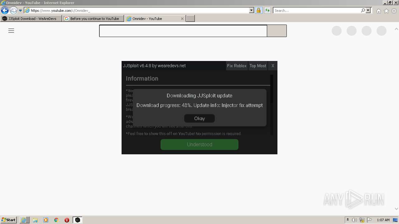Close the JJSploit window with X

(x=273, y=66)
